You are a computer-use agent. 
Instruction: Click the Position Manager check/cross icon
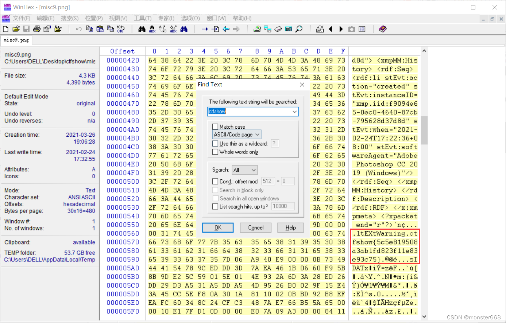pos(320,29)
